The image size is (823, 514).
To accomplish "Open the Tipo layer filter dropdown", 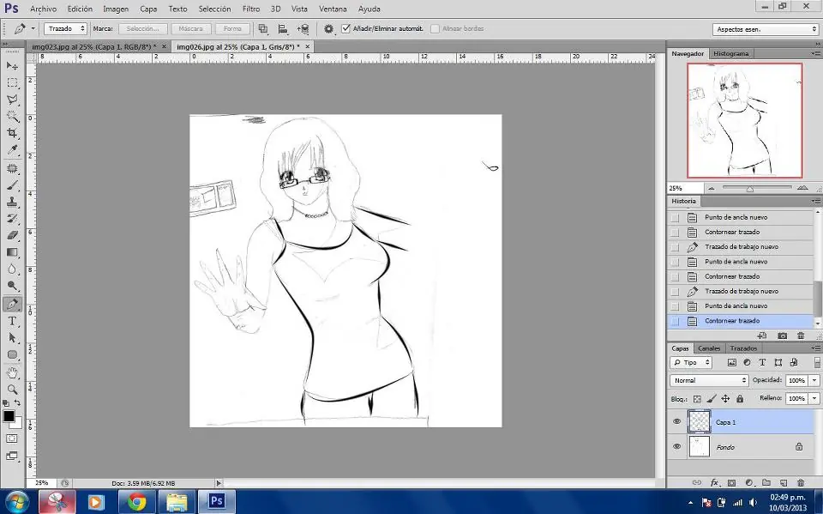I will 691,362.
